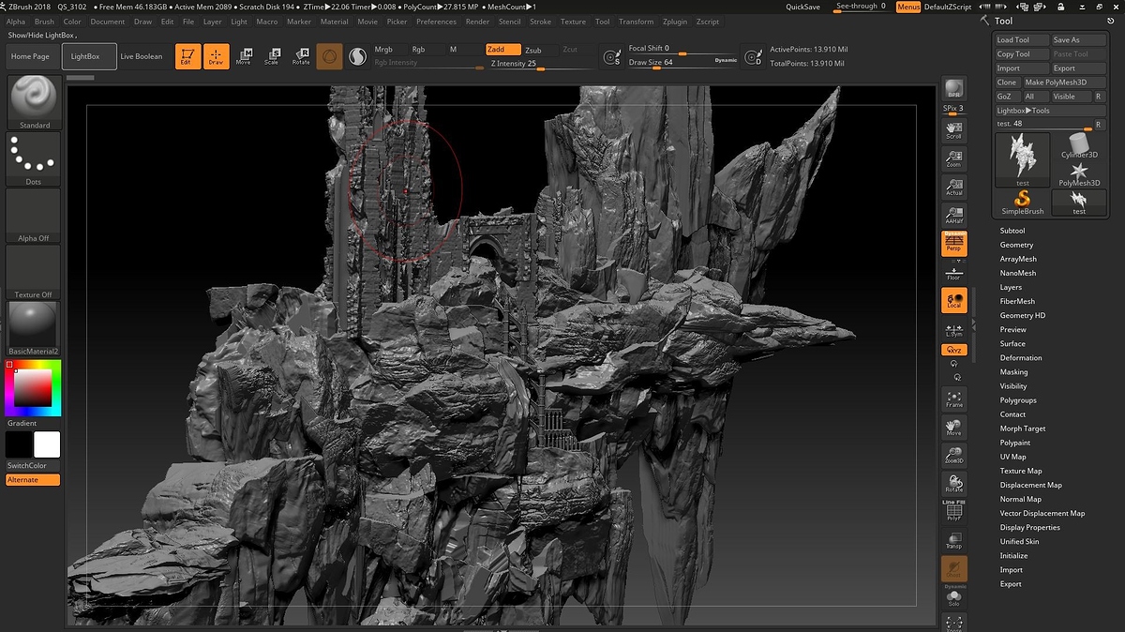Activate Edit mode button
The image size is (1125, 632).
[x=187, y=56]
